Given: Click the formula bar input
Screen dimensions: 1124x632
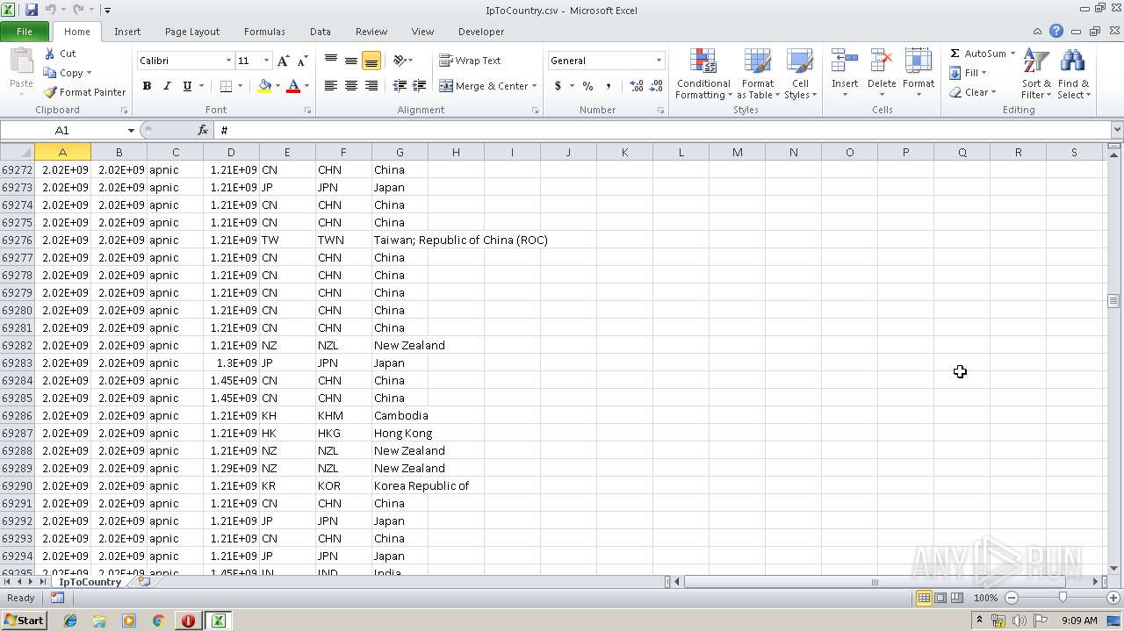Looking at the screenshot, I should tap(663, 130).
